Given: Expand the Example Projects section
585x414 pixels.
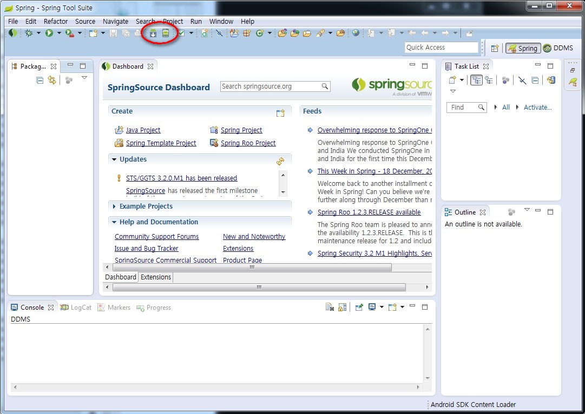Looking at the screenshot, I should tap(114, 206).
